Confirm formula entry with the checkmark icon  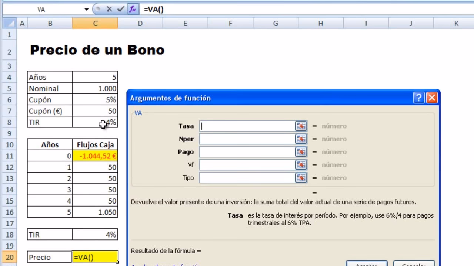(120, 9)
